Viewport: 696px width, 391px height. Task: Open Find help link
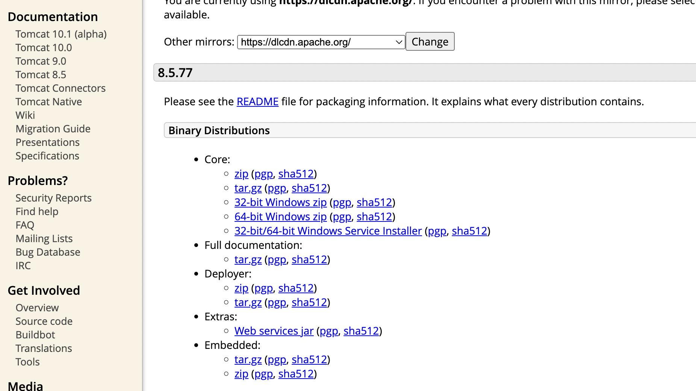(x=37, y=212)
